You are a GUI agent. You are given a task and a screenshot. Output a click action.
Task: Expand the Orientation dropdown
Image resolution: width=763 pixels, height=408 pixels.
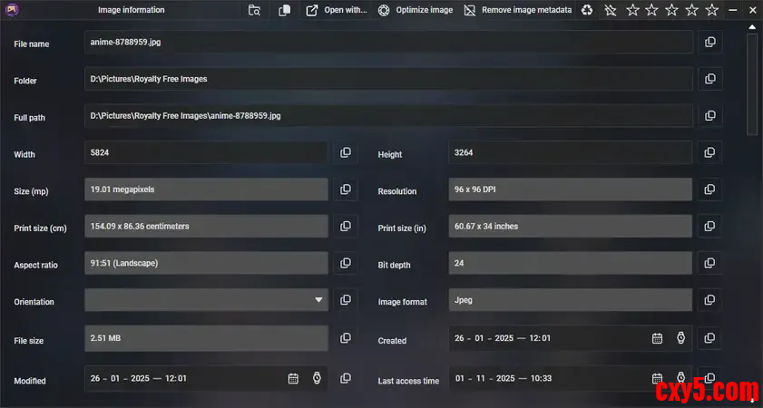pos(318,300)
